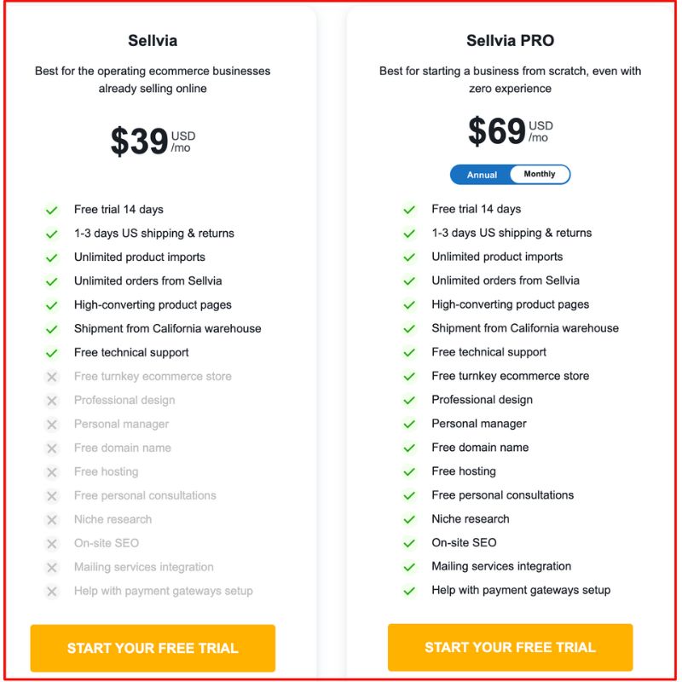Click green checkmark beside Sellvia Free technical support

(52, 353)
